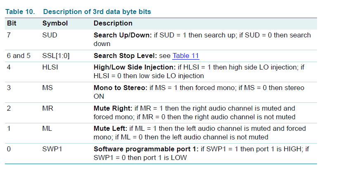
Task: Click the '6 and 5' bit cell
Action: click(x=19, y=56)
